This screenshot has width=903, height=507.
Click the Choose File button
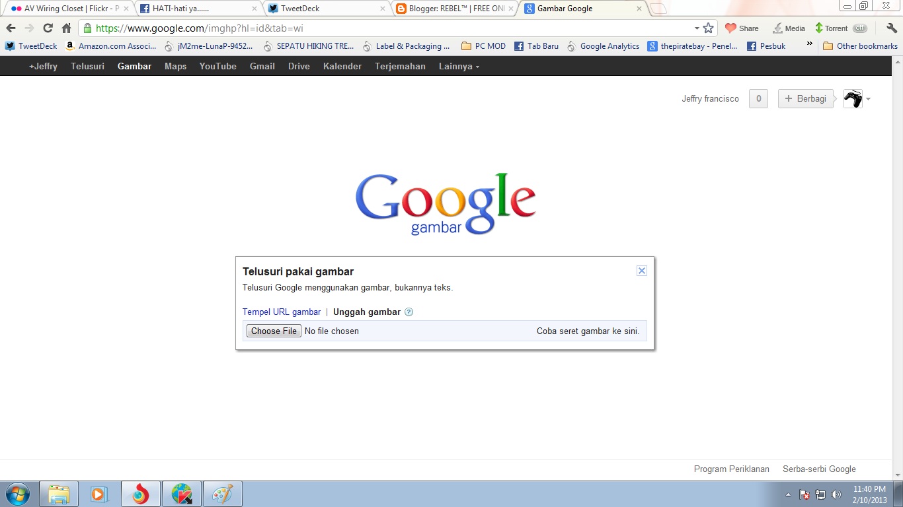click(x=274, y=331)
